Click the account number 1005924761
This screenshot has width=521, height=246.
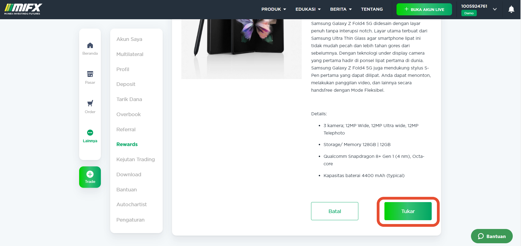[x=474, y=6]
